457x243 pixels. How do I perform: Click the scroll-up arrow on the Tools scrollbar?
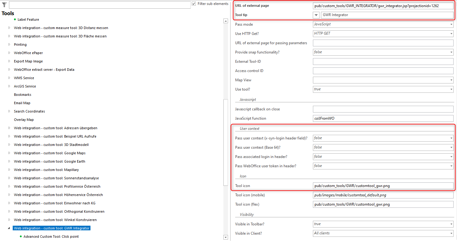tap(226, 21)
